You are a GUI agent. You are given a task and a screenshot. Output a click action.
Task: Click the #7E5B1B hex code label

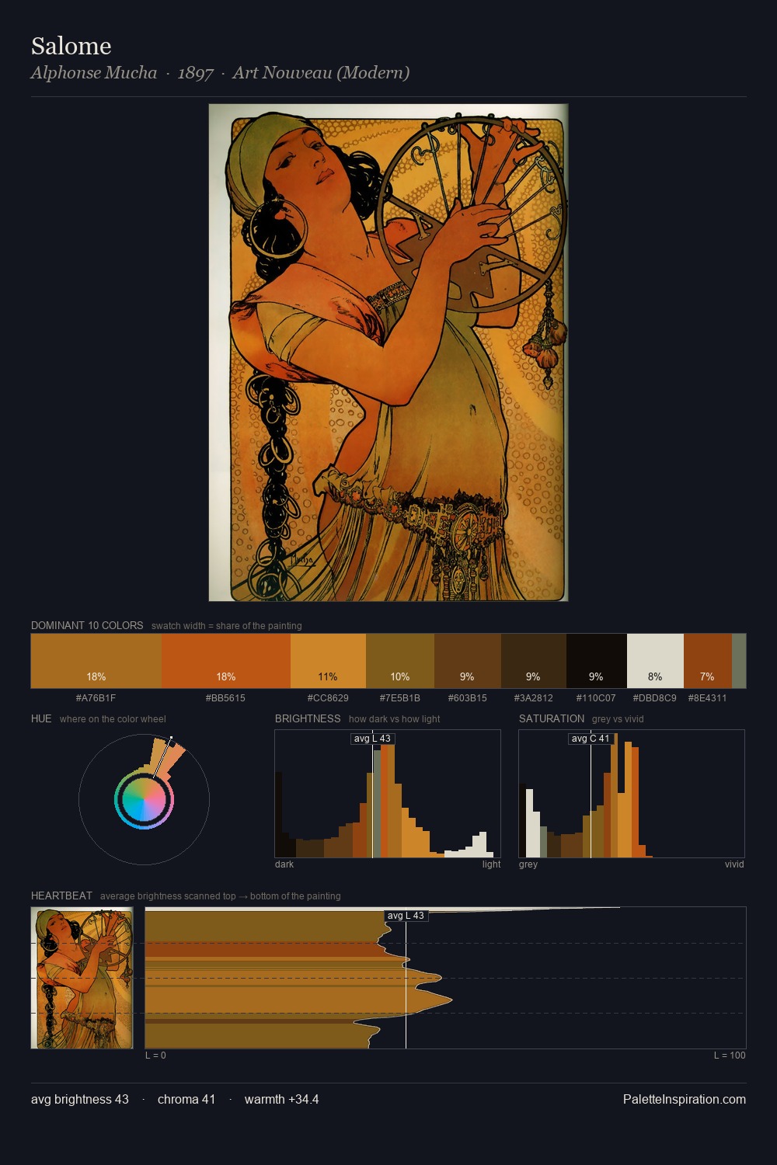coord(400,698)
